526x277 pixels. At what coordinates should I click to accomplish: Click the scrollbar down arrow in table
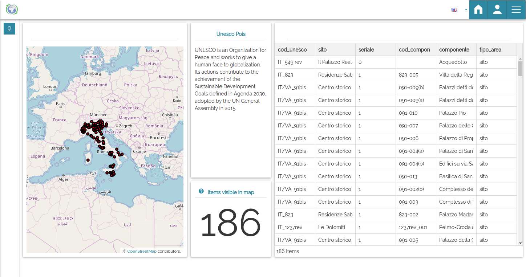tap(520, 243)
